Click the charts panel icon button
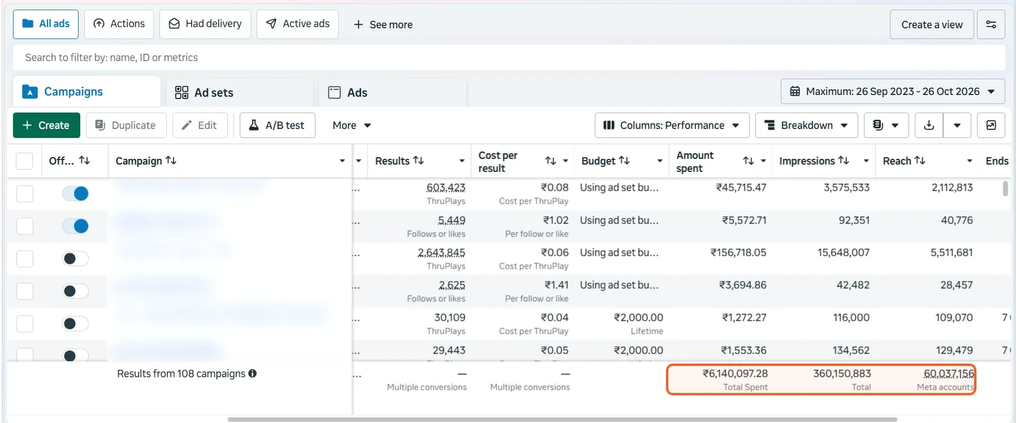The image size is (1016, 423). point(991,125)
